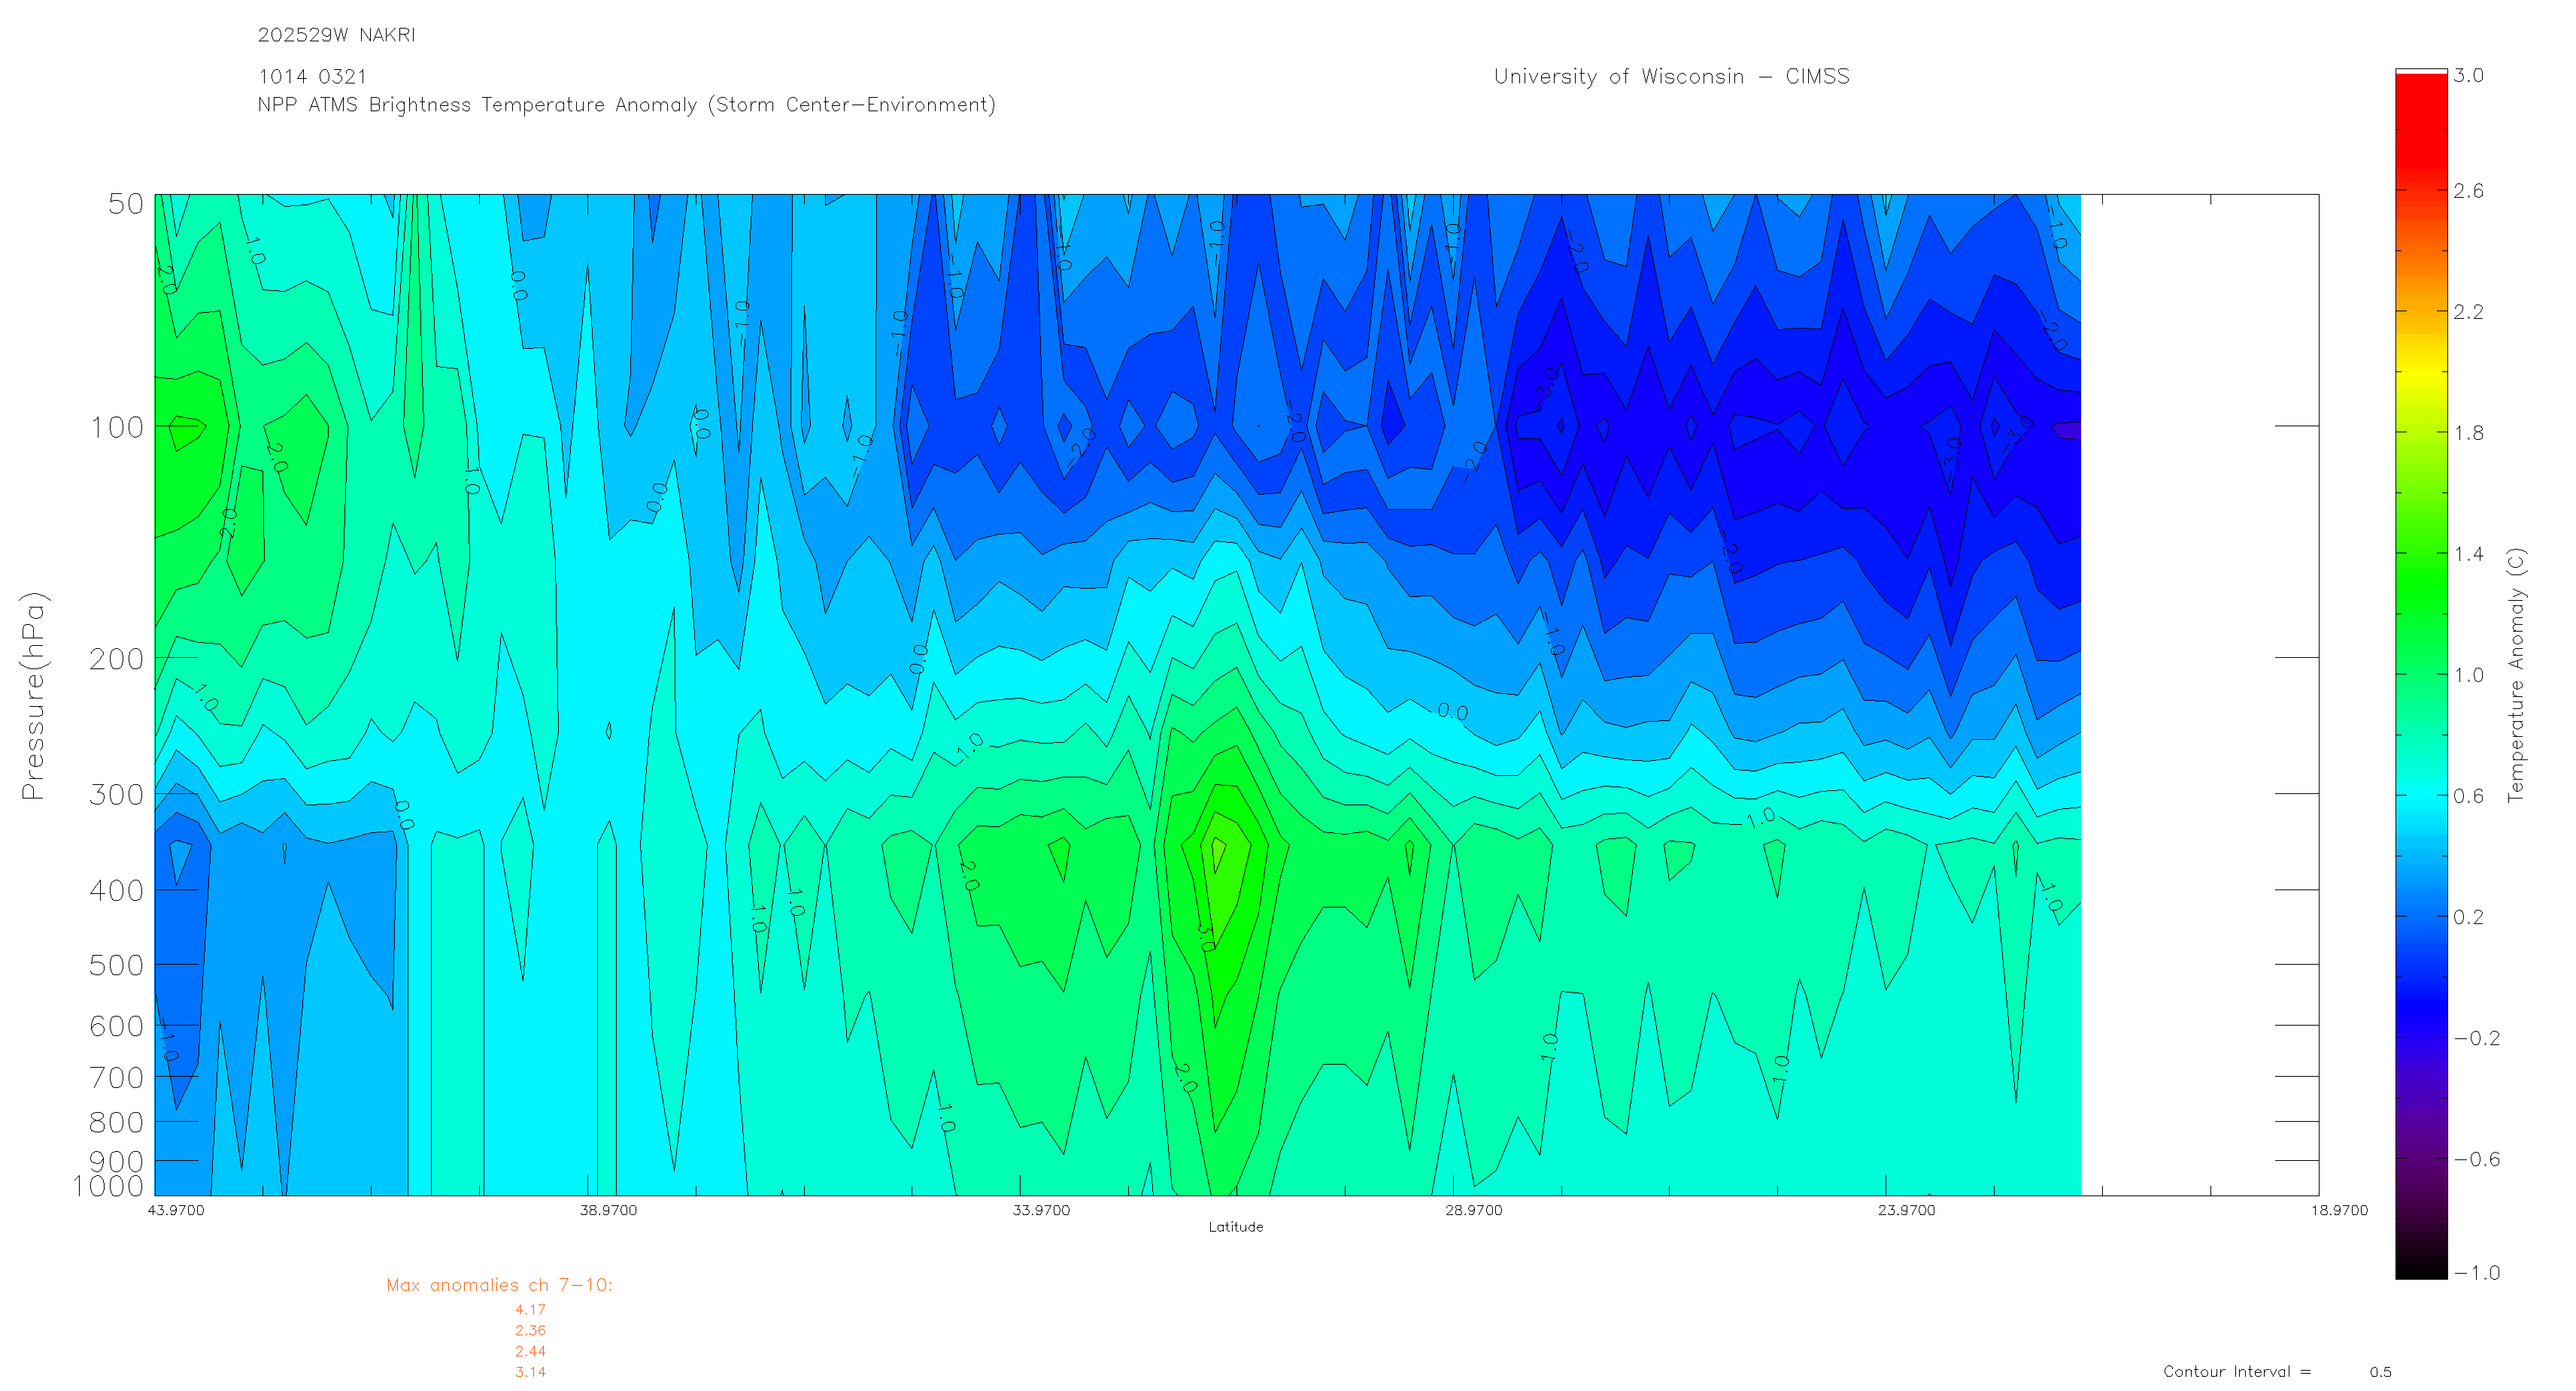This screenshot has width=2576, height=1391.
Task: Click the NPP ATMS Brightness Temperature Anomaly heading
Action: 626,105
